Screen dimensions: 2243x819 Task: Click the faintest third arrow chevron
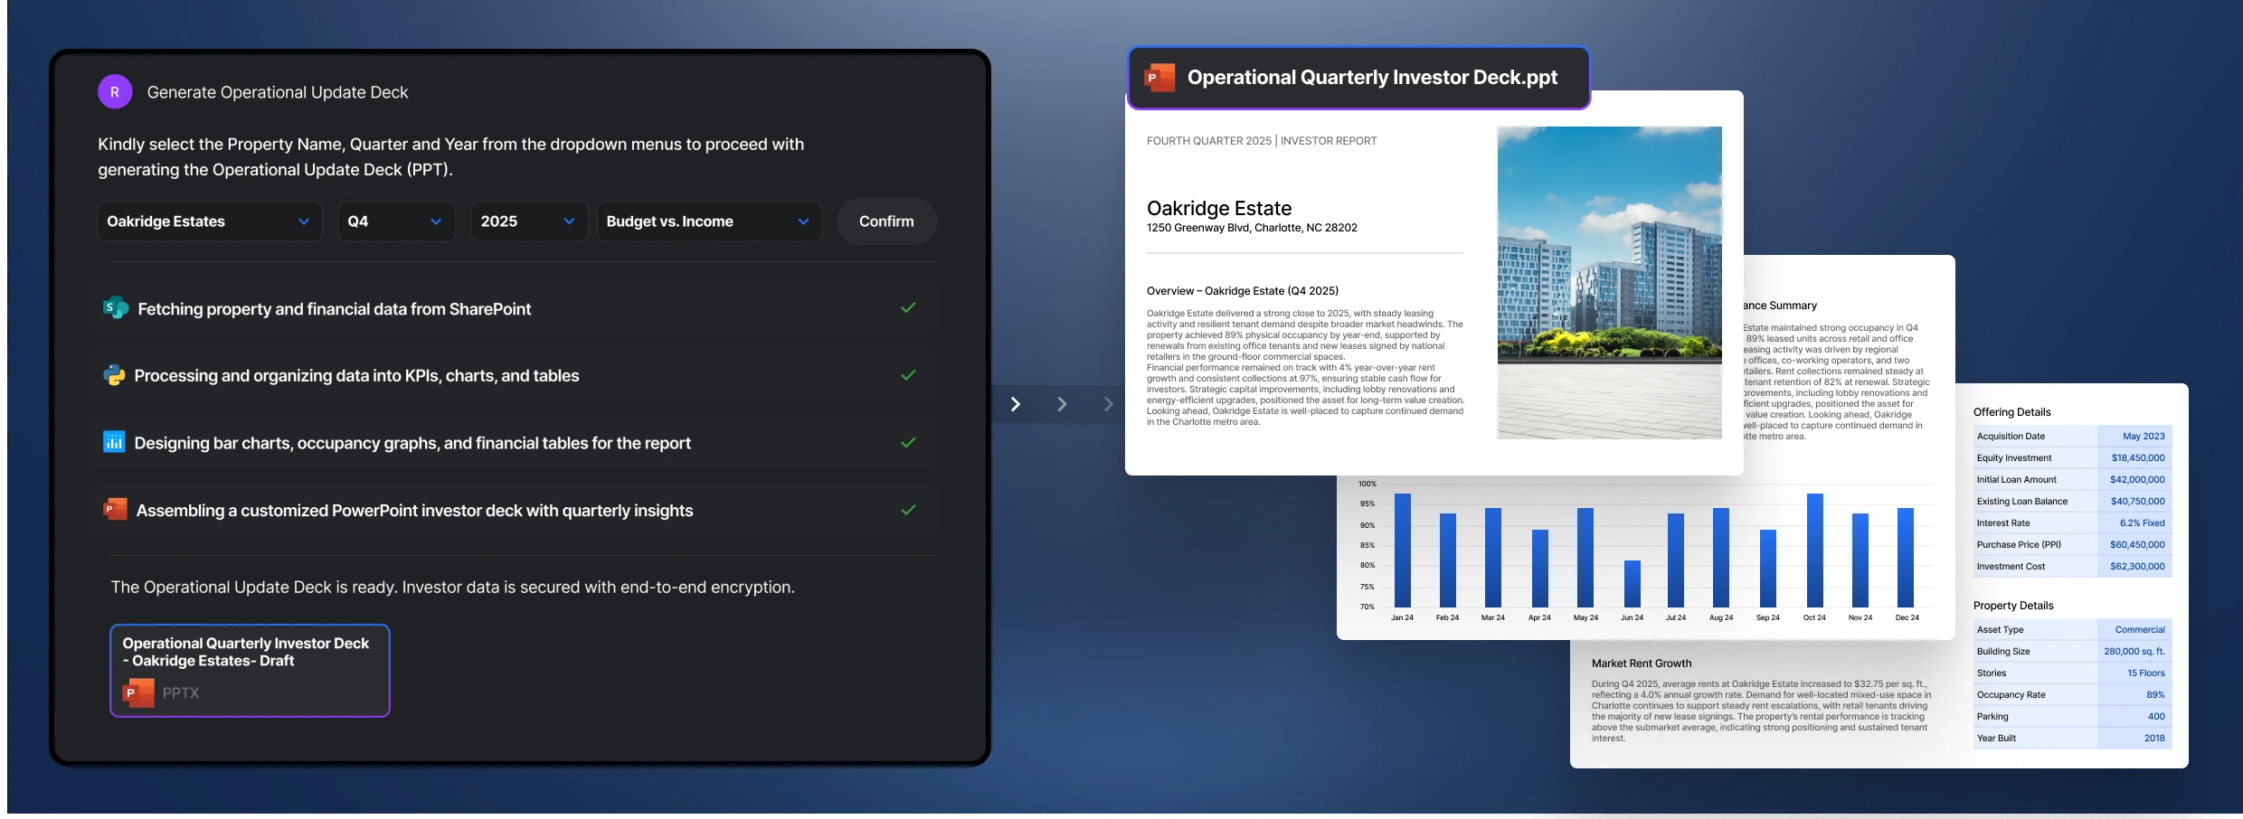click(x=1108, y=404)
